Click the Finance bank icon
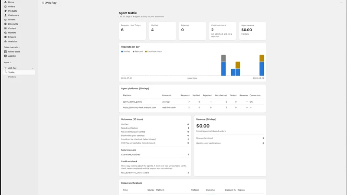 [x=6, y=37]
